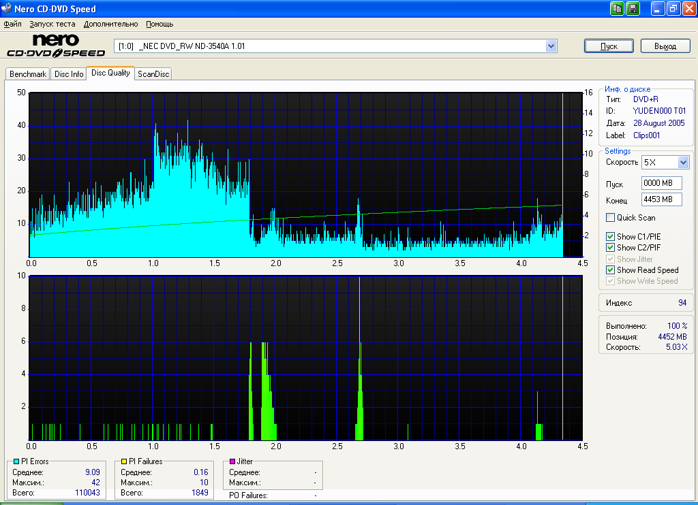Screen dimensions: 698x505
Task: Expand the 5X speed dropdown
Action: pos(683,163)
